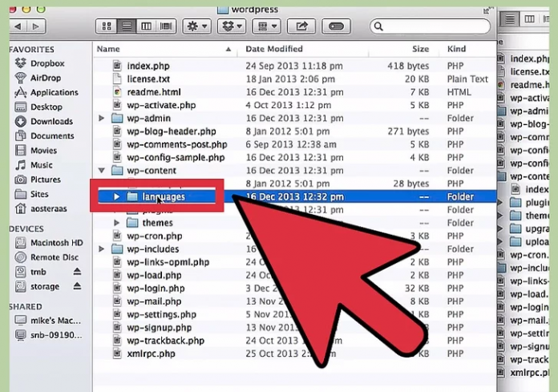Viewport: 558px width, 392px height.
Task: Switch to column view in the toolbar
Action: tap(145, 26)
